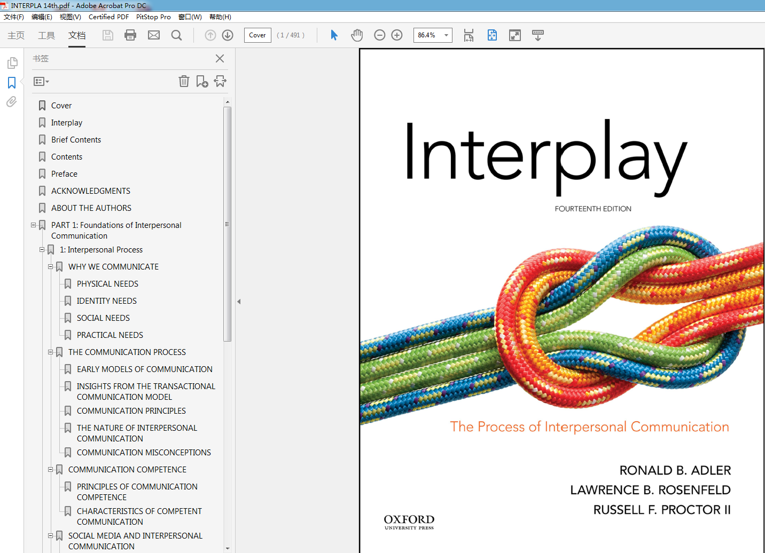Image resolution: width=765 pixels, height=553 pixels.
Task: Click the Save file icon
Action: [107, 35]
